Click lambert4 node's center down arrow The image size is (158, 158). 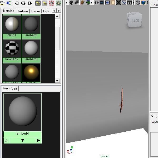coord(23,140)
